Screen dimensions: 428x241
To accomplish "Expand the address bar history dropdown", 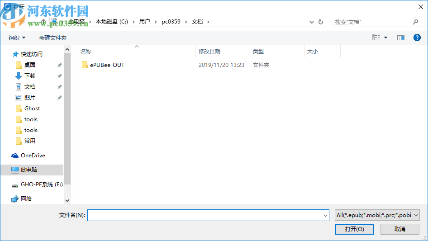I will click(x=311, y=22).
